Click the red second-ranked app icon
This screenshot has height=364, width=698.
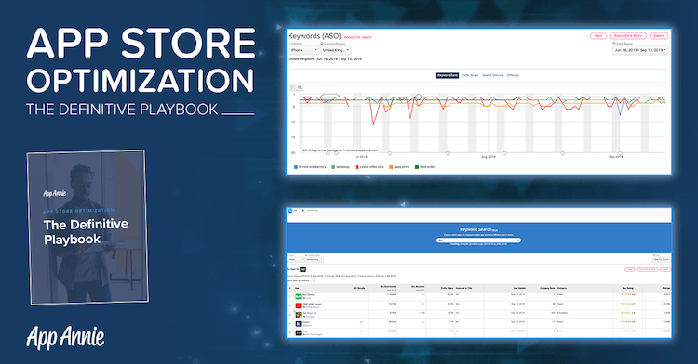(298, 305)
